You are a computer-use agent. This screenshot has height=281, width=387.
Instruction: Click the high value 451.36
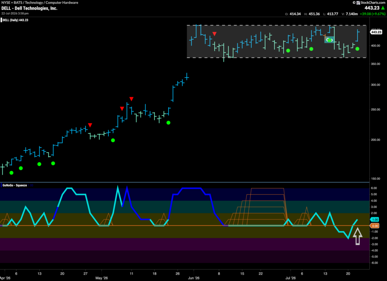[314, 14]
